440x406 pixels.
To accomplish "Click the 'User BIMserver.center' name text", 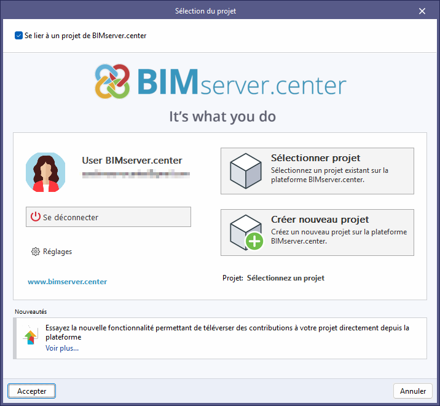I will coord(132,161).
